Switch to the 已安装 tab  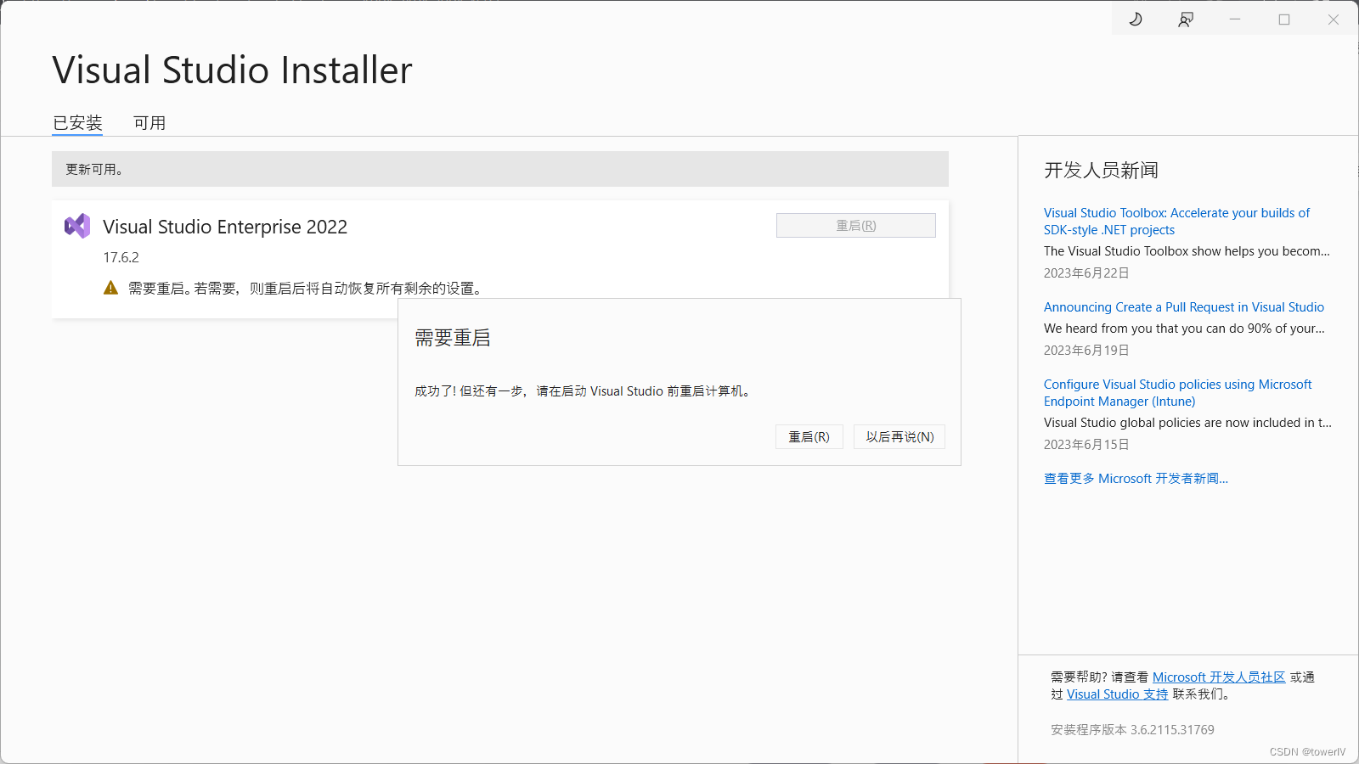pos(77,123)
